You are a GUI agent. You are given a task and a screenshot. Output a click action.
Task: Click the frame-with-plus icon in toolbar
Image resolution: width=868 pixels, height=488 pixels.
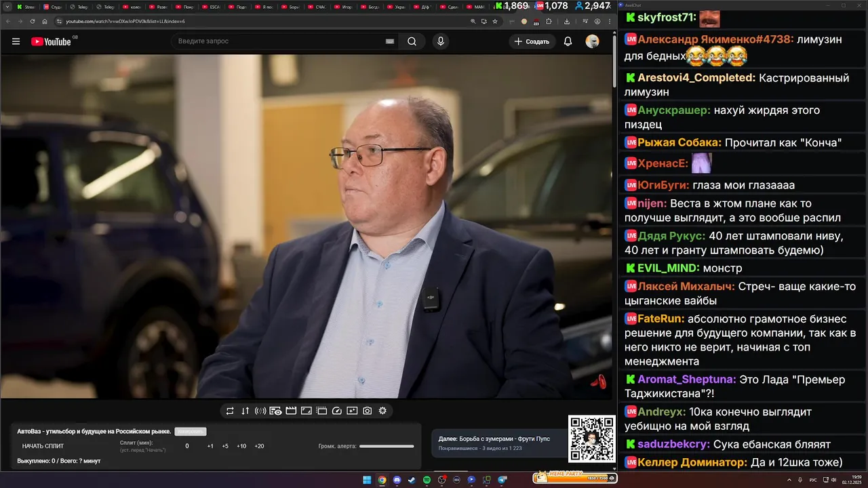coord(352,411)
